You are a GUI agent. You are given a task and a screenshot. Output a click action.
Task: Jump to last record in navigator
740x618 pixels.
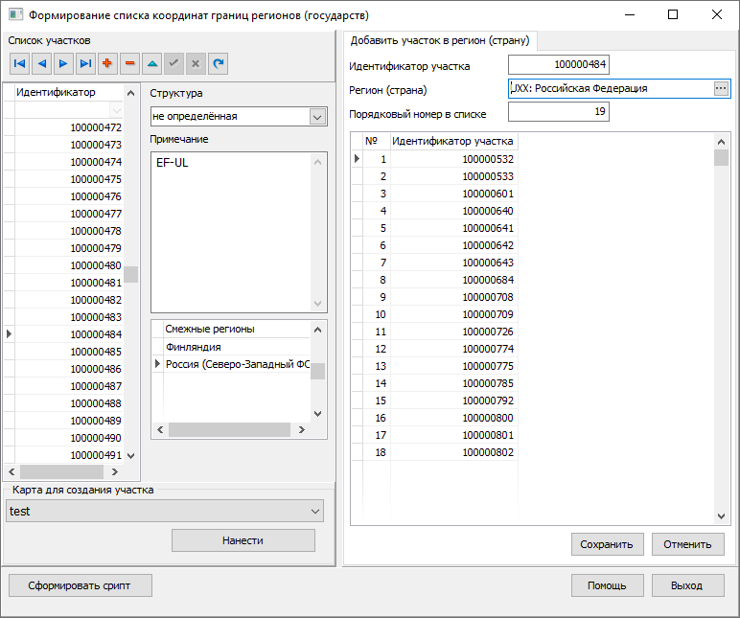click(x=85, y=63)
